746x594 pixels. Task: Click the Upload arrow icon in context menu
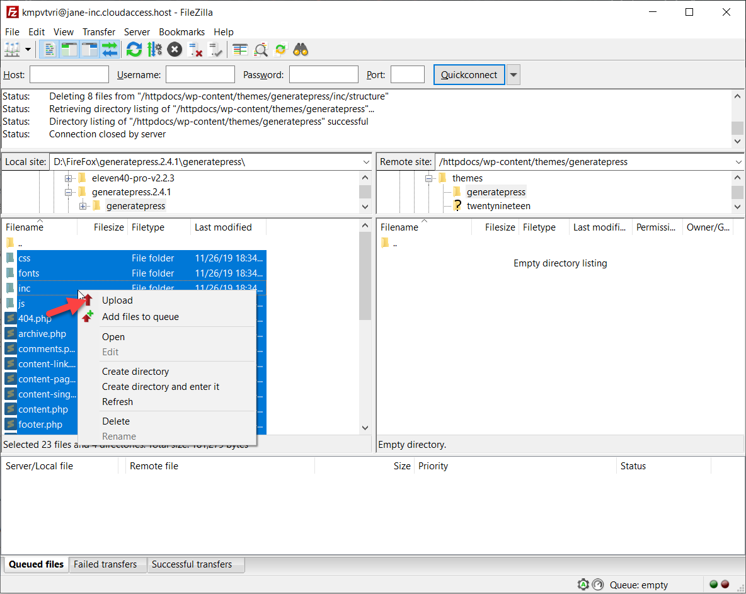(88, 300)
